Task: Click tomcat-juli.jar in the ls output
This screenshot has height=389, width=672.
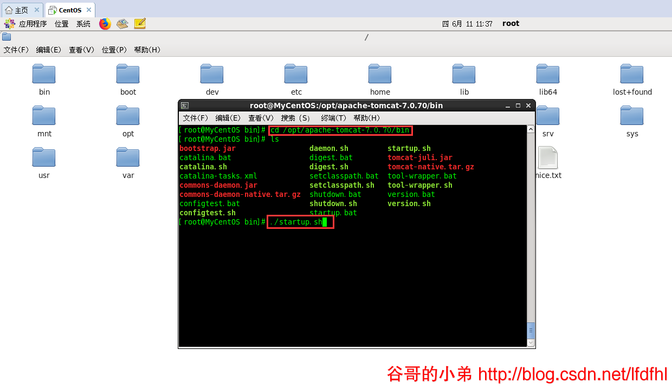Action: coord(420,157)
